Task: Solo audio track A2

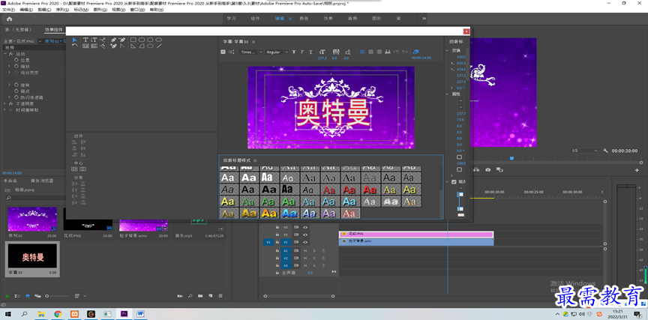Action: (314, 258)
